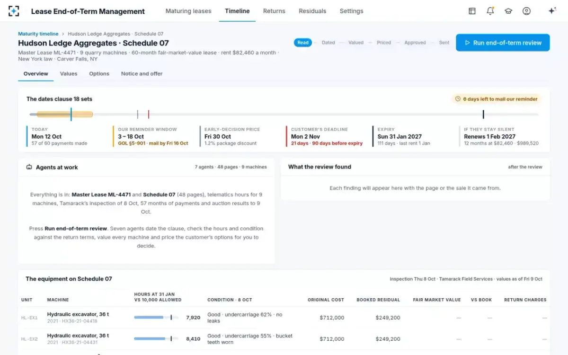Image resolution: width=568 pixels, height=355 pixels.
Task: Click the Agents at work robot icon
Action: (29, 167)
